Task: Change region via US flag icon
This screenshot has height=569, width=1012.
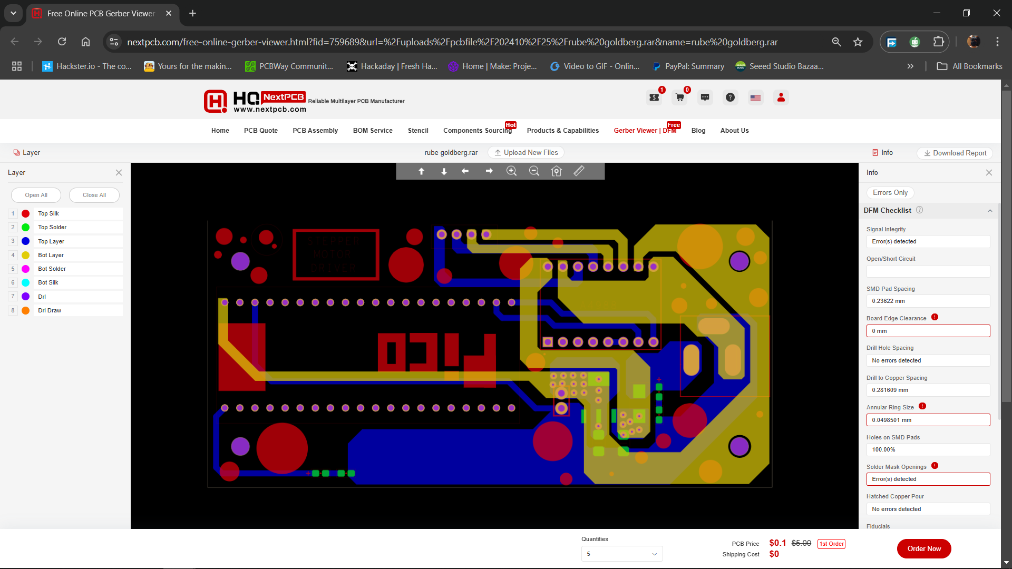Action: pos(755,97)
